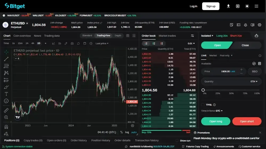Open the calendar go-to-date icon
This screenshot has width=266, height=149.
tap(85, 43)
